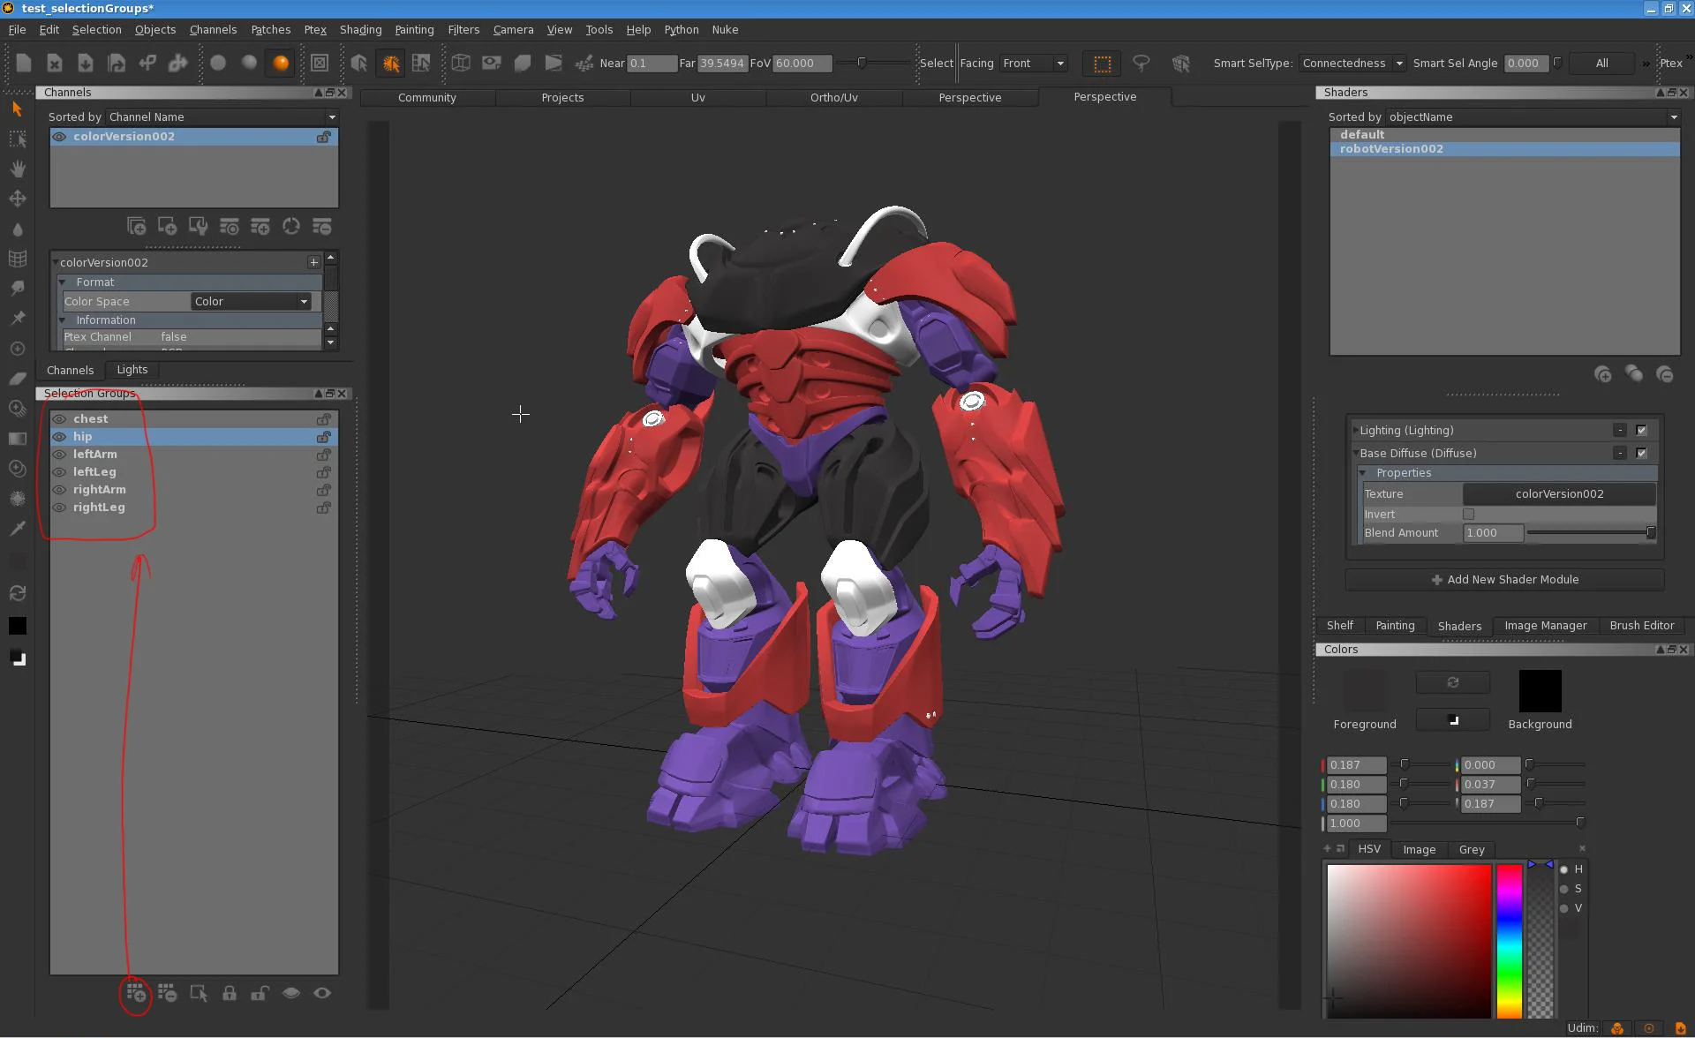Click the marquee rectangle select icon
Screen dimensions: 1695x1038
[1102, 64]
